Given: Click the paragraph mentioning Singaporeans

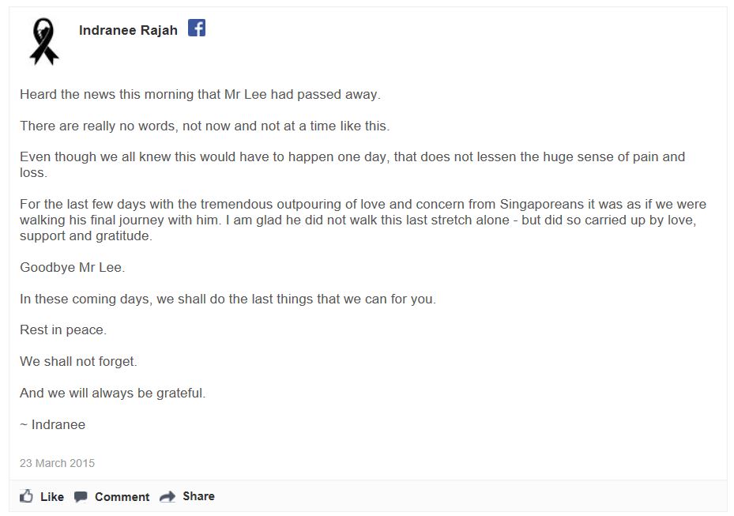Looking at the screenshot, I should (363, 220).
